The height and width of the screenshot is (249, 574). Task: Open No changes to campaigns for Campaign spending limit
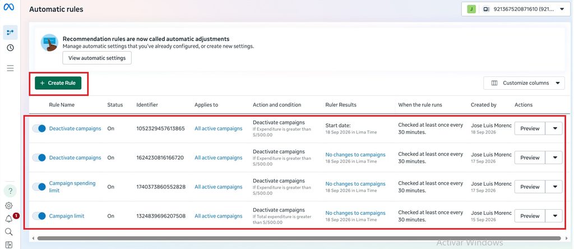(355, 184)
